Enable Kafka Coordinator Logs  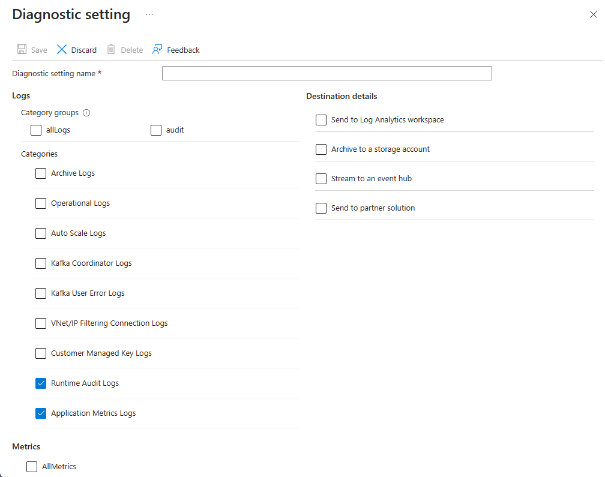coord(41,263)
